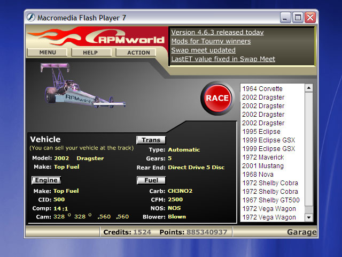The width and height of the screenshot is (342, 257).
Task: Click the Blower value Blown
Action: (177, 216)
